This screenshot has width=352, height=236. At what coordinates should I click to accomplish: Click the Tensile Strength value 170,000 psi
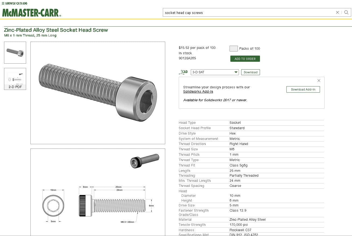(239, 225)
